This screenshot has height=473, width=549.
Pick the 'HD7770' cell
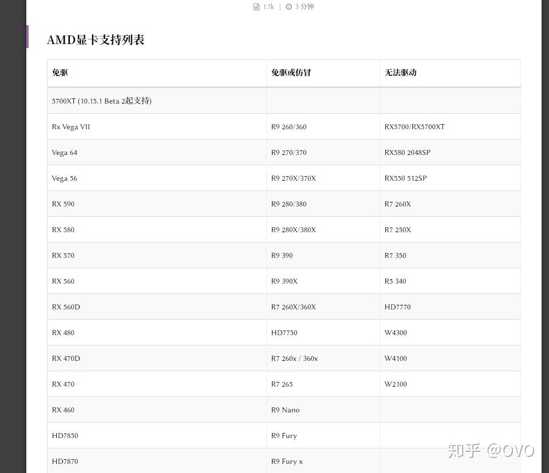click(450, 307)
